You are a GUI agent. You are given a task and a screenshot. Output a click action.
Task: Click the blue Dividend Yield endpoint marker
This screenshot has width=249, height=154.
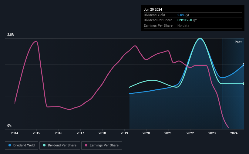(244, 65)
